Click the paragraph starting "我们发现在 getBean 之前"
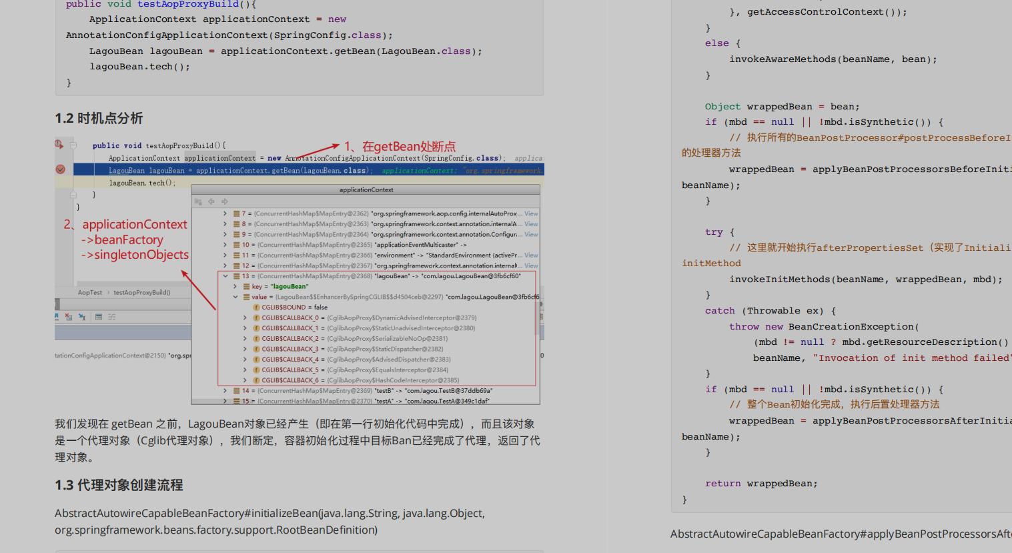1012x553 pixels. 298,440
